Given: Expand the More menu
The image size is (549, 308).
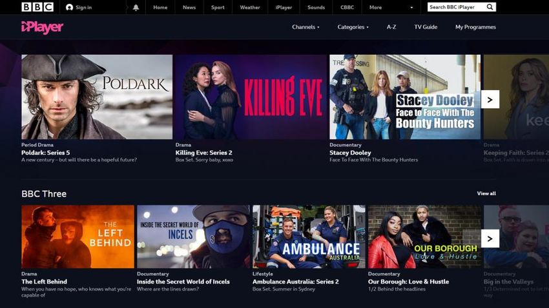Looking at the screenshot, I should (x=391, y=7).
